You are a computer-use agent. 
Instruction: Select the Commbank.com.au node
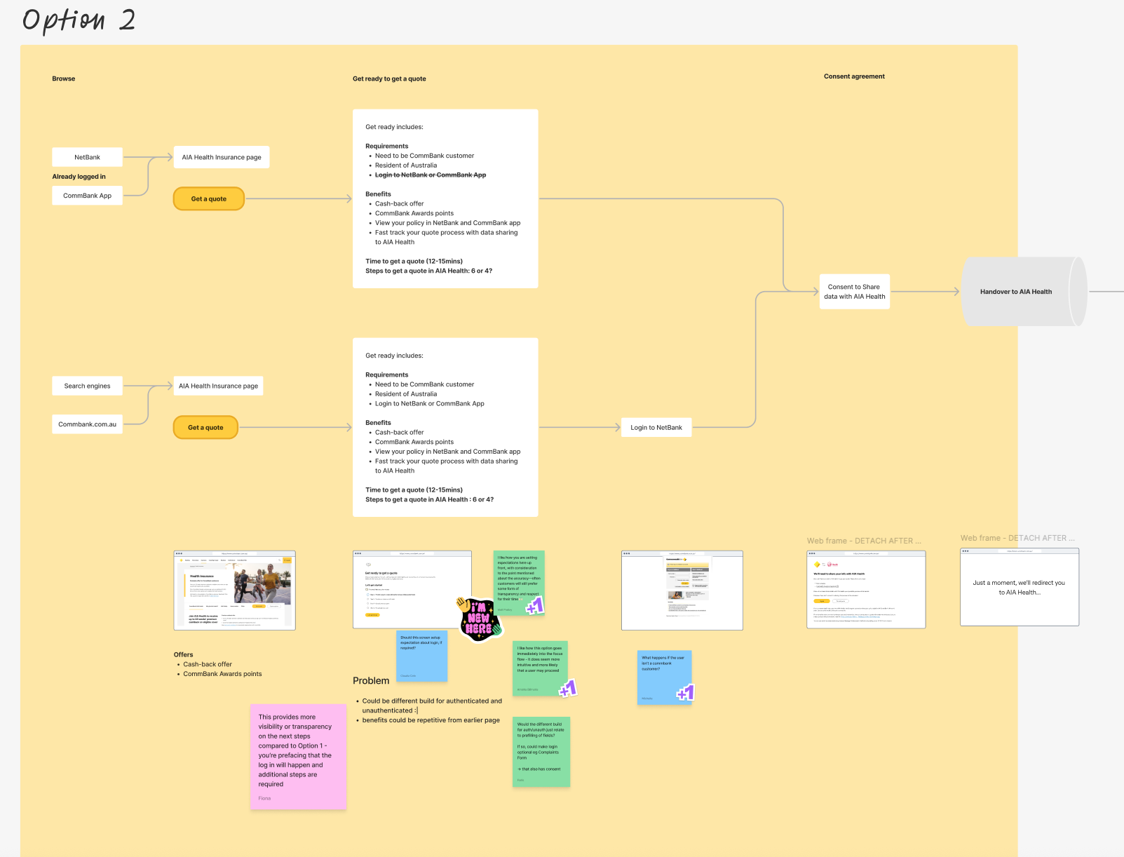pyautogui.click(x=87, y=424)
